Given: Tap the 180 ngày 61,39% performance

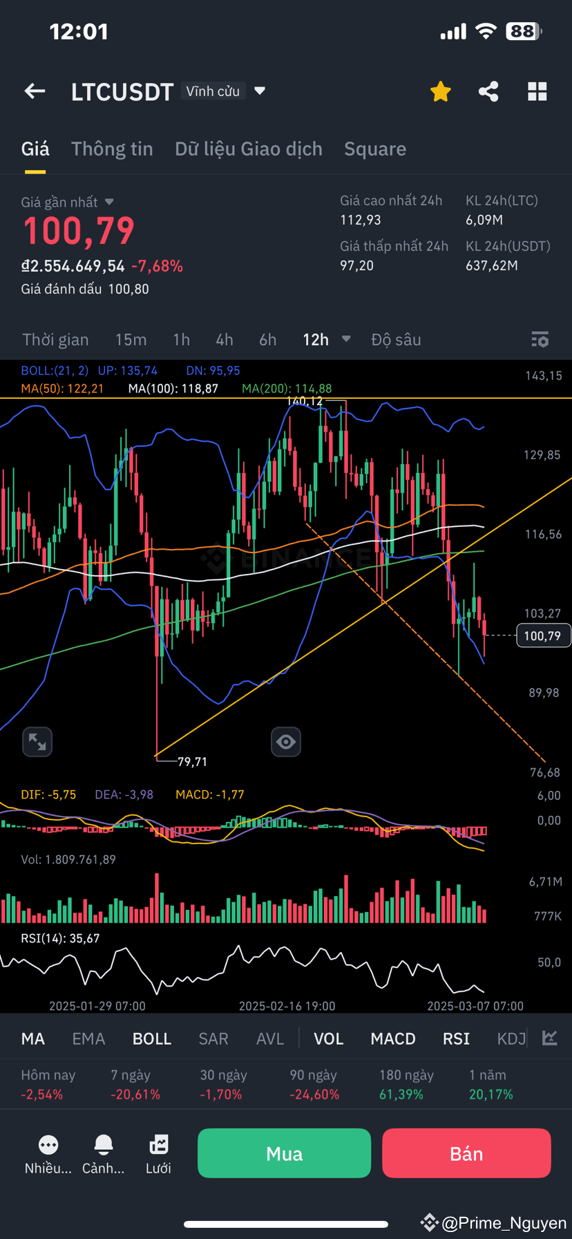Looking at the screenshot, I should click(406, 1085).
